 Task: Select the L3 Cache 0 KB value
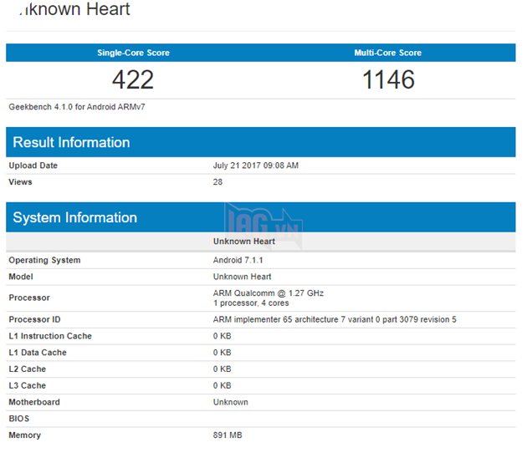[x=223, y=385]
